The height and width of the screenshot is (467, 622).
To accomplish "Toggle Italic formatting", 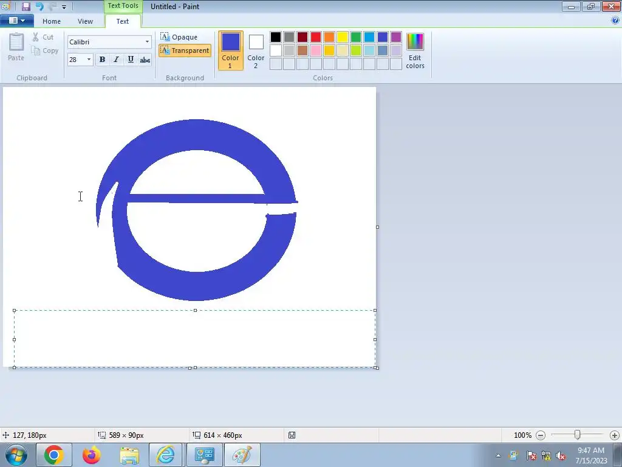I will (116, 60).
